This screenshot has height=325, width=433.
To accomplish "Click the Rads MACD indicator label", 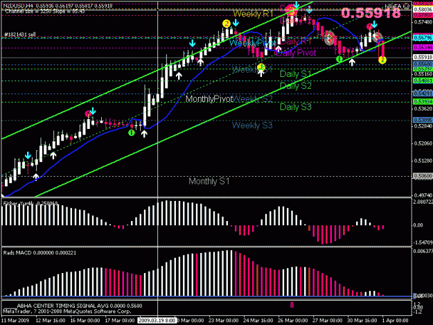I will pyautogui.click(x=39, y=253).
